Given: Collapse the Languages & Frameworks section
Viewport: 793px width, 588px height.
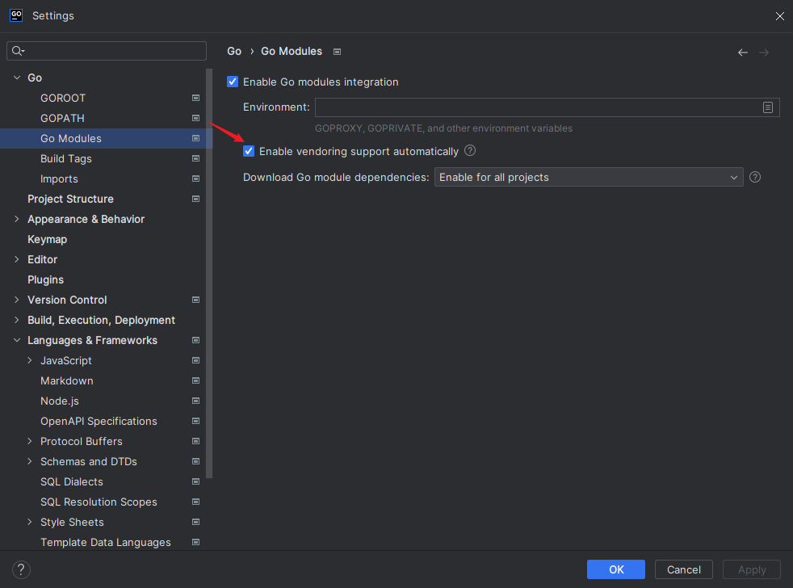Looking at the screenshot, I should point(17,340).
